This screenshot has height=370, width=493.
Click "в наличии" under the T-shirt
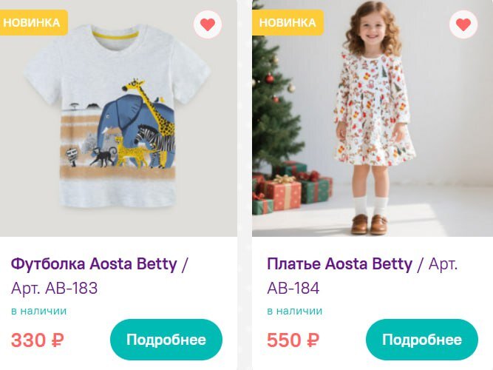(39, 311)
